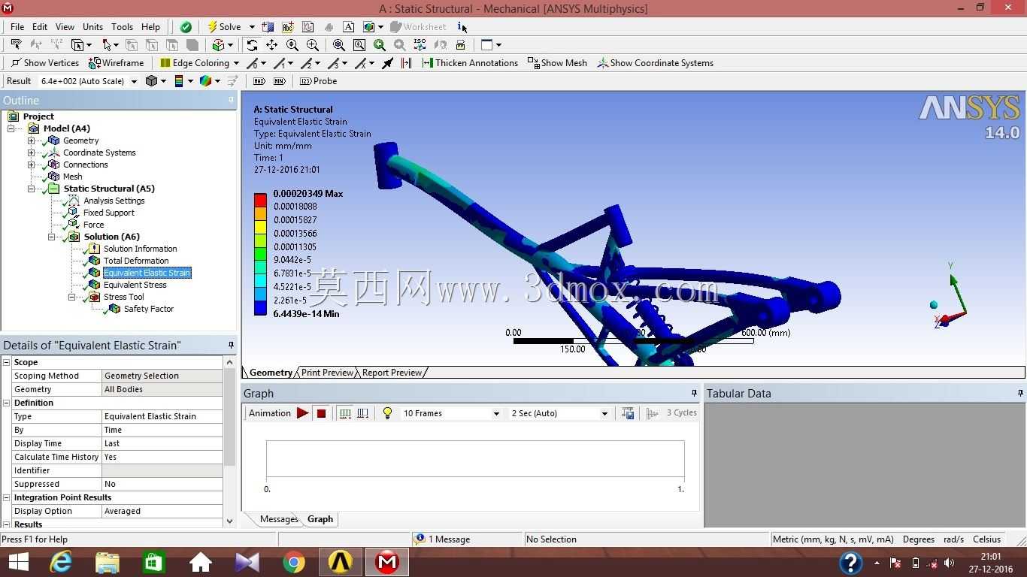
Task: Open the Tools menu
Action: [x=122, y=27]
